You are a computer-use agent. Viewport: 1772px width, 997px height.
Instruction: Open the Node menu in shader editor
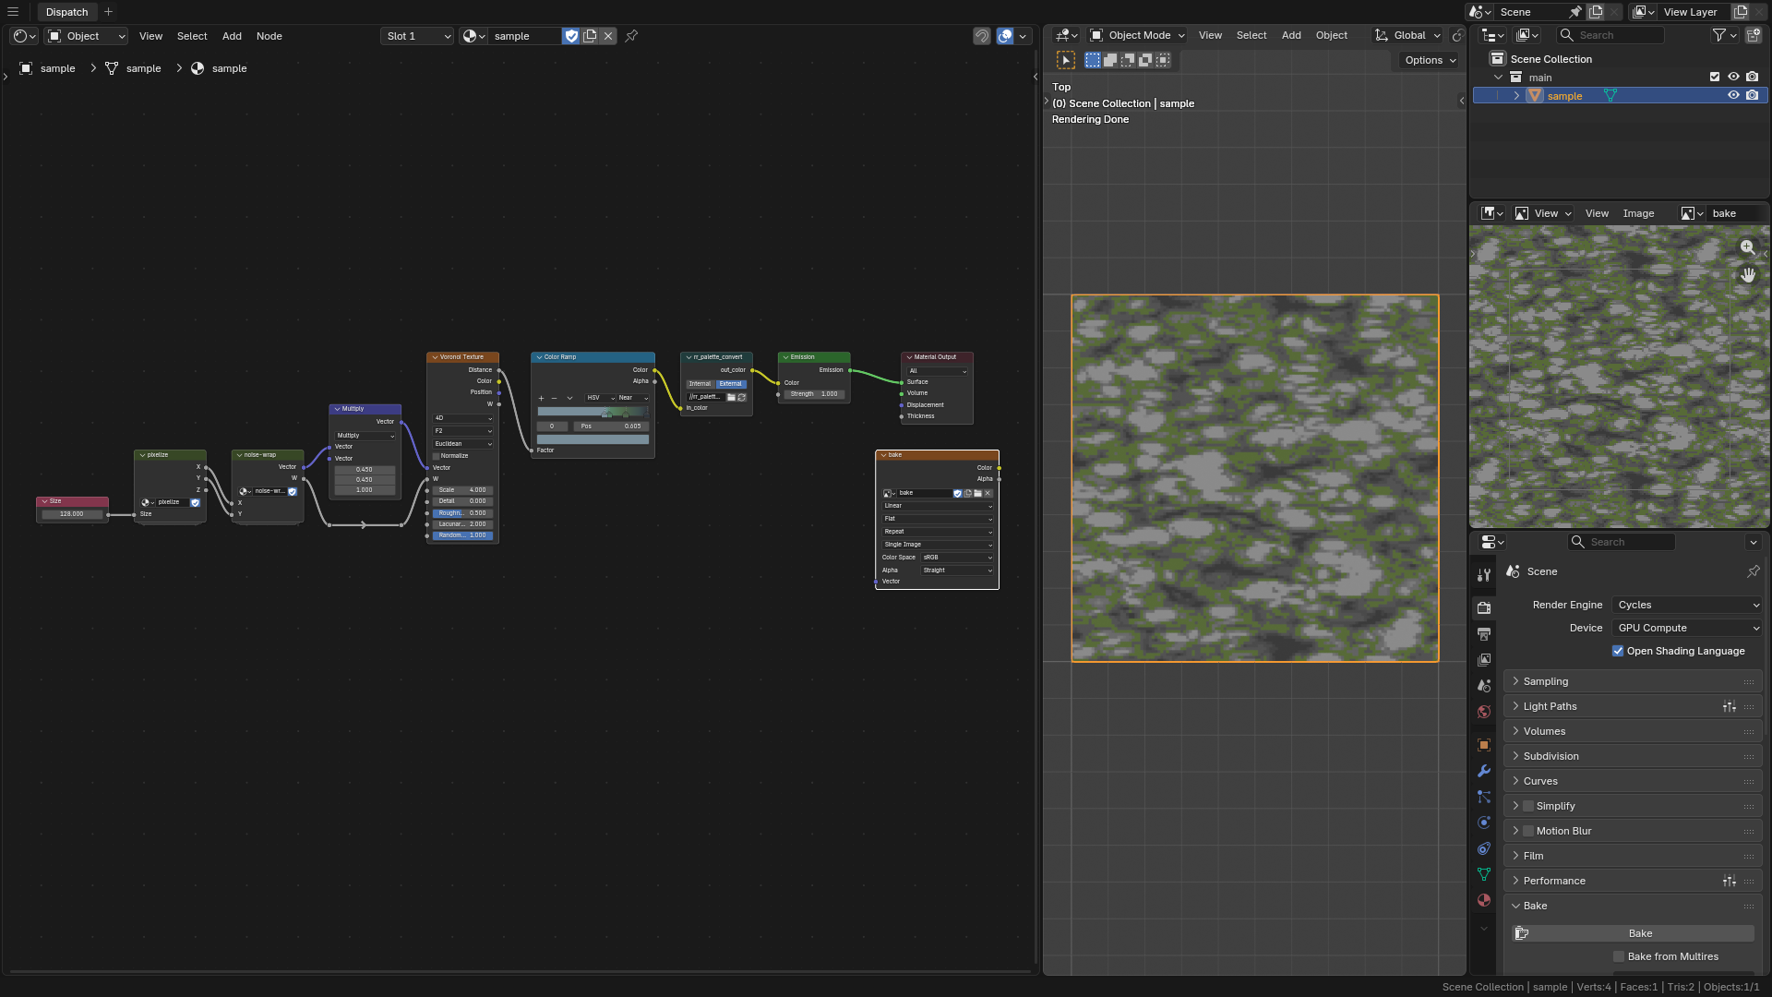tap(269, 36)
